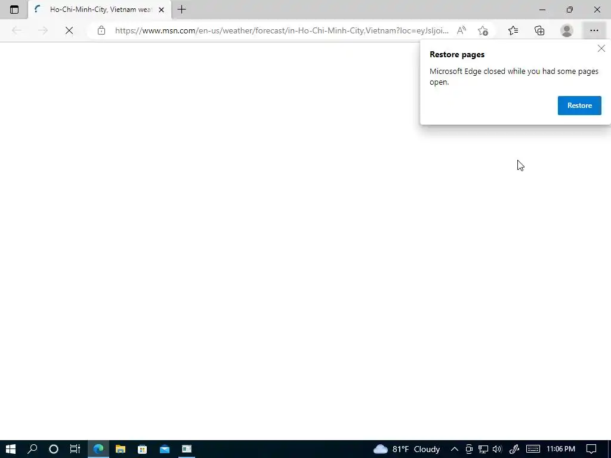611x458 pixels.
Task: Open taskbar Search
Action: tap(32, 449)
